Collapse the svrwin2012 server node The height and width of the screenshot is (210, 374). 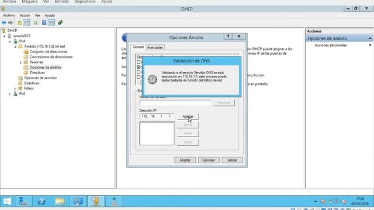[4, 36]
